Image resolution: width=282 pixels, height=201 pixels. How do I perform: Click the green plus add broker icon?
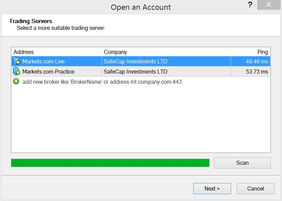click(16, 81)
